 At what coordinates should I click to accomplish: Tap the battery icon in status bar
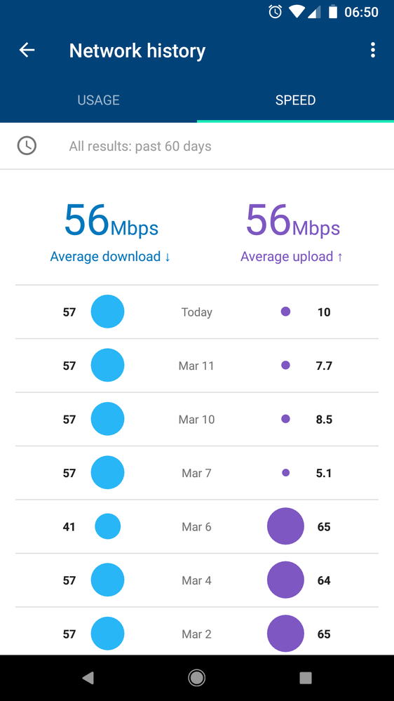pyautogui.click(x=333, y=12)
